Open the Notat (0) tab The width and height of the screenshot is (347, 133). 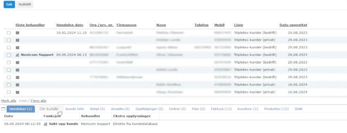97,109
